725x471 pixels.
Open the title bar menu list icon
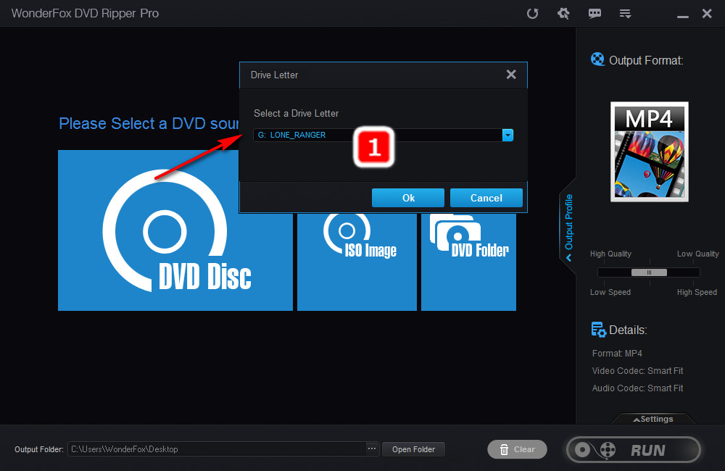(x=625, y=14)
